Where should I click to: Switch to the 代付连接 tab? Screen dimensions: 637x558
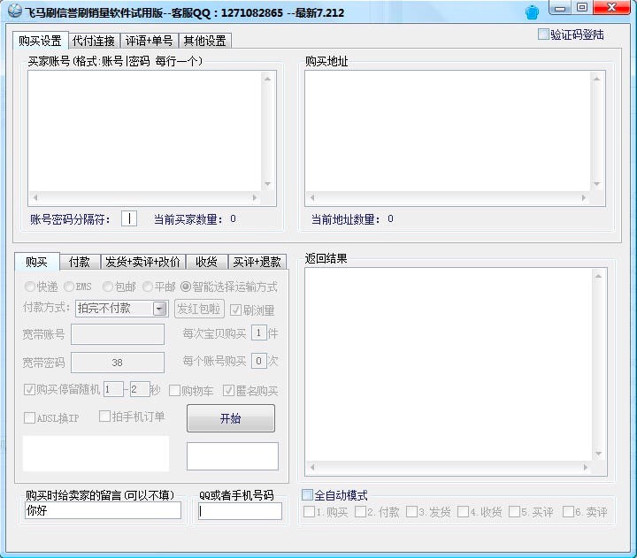click(94, 41)
